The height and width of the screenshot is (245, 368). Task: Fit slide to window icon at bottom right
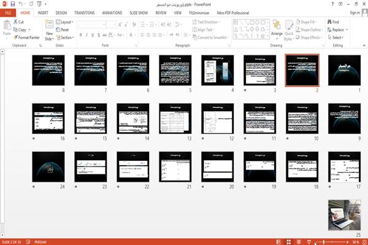364,242
